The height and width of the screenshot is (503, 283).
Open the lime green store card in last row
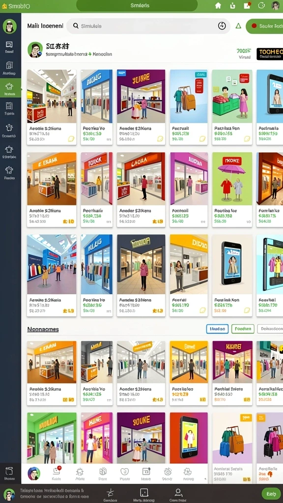point(52,438)
